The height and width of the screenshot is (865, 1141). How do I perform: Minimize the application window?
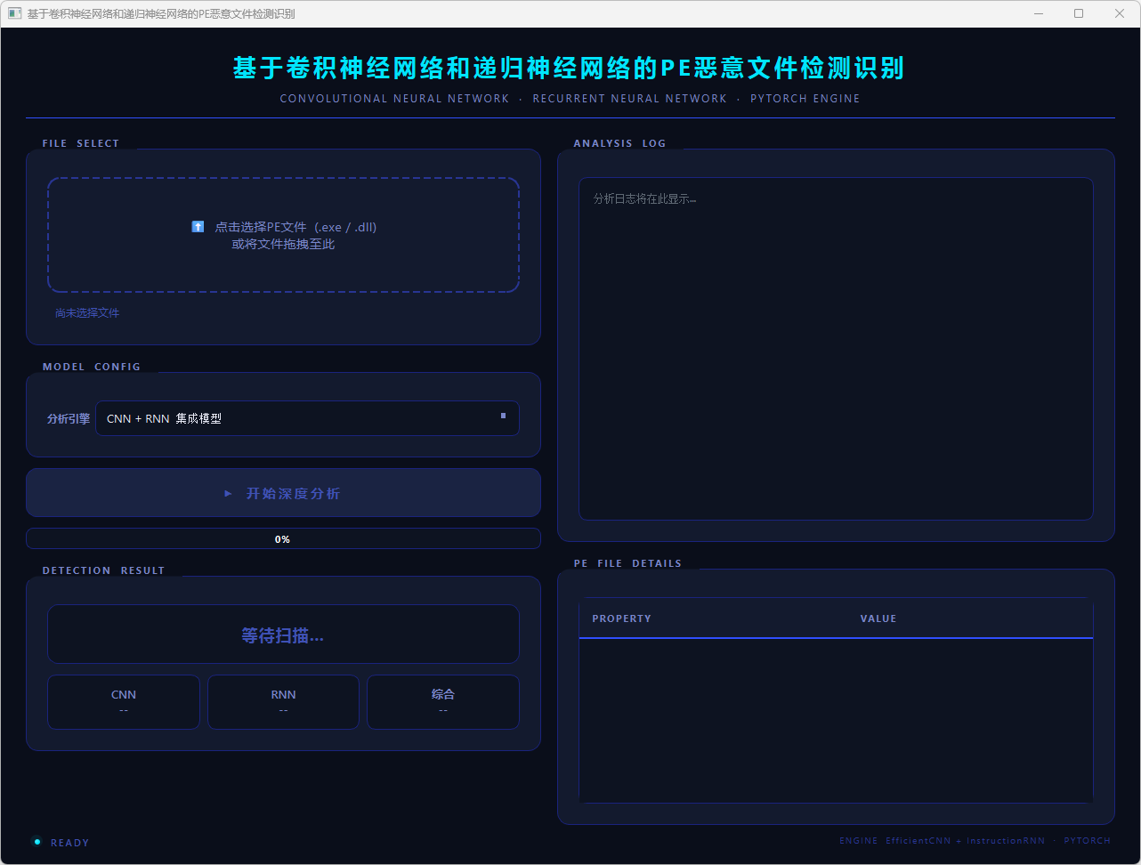click(x=1038, y=13)
